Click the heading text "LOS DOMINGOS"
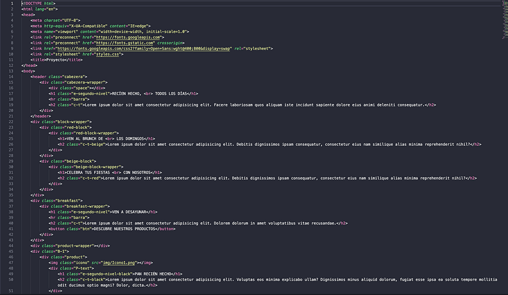Image resolution: width=508 pixels, height=295 pixels. pos(130,139)
